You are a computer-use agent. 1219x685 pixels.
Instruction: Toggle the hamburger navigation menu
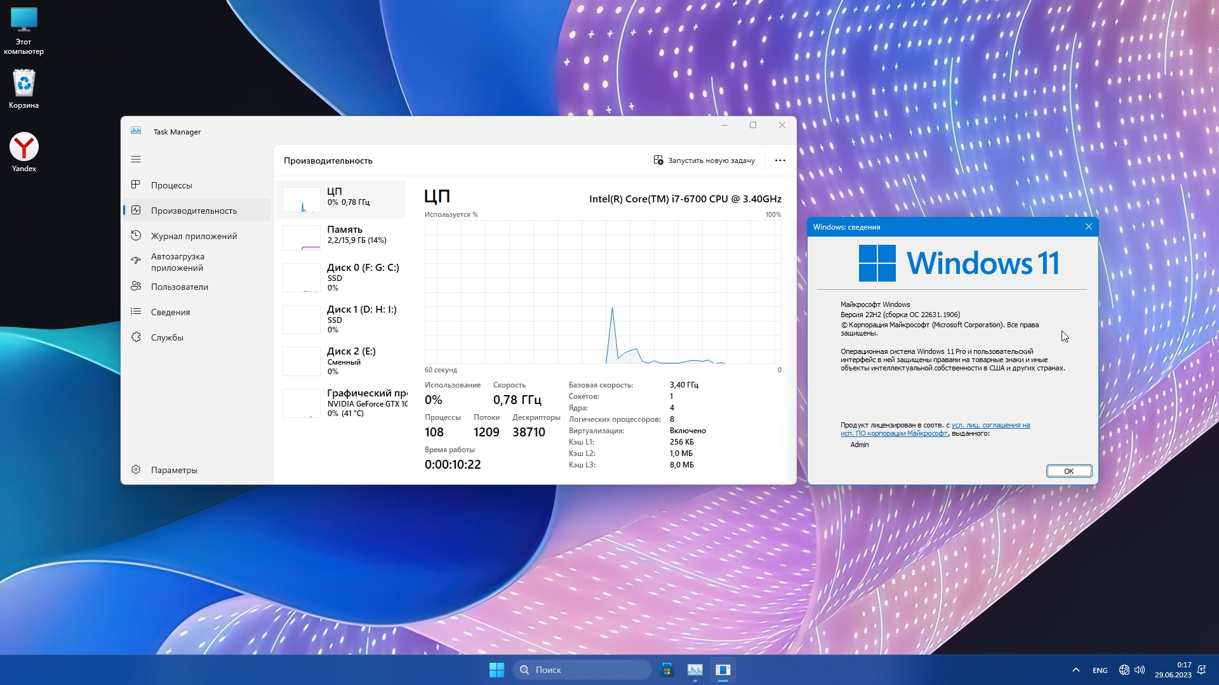coord(136,159)
